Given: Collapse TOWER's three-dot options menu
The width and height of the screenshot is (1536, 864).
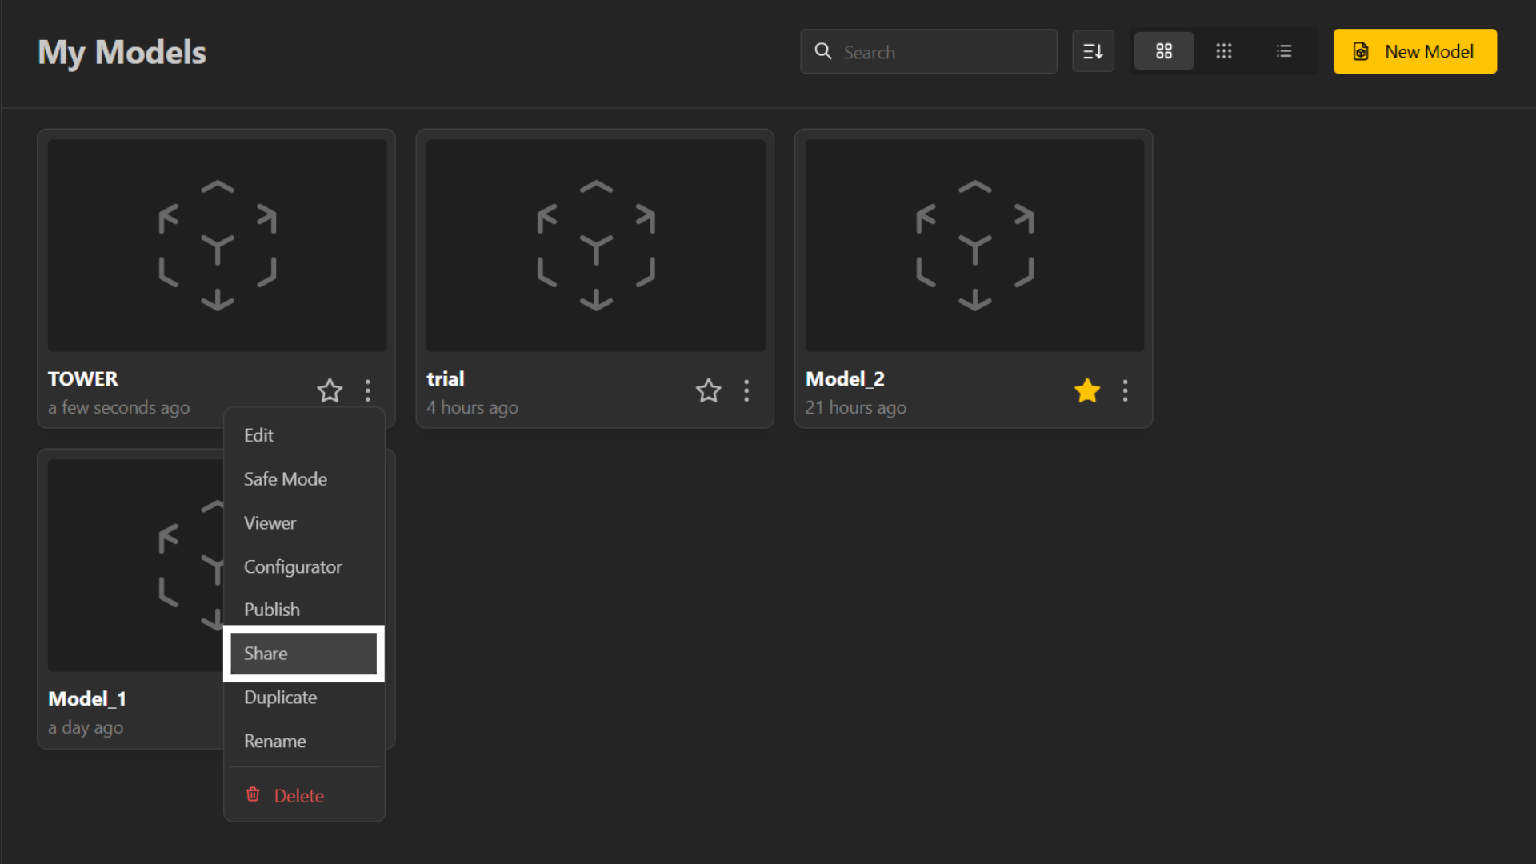Looking at the screenshot, I should point(367,390).
